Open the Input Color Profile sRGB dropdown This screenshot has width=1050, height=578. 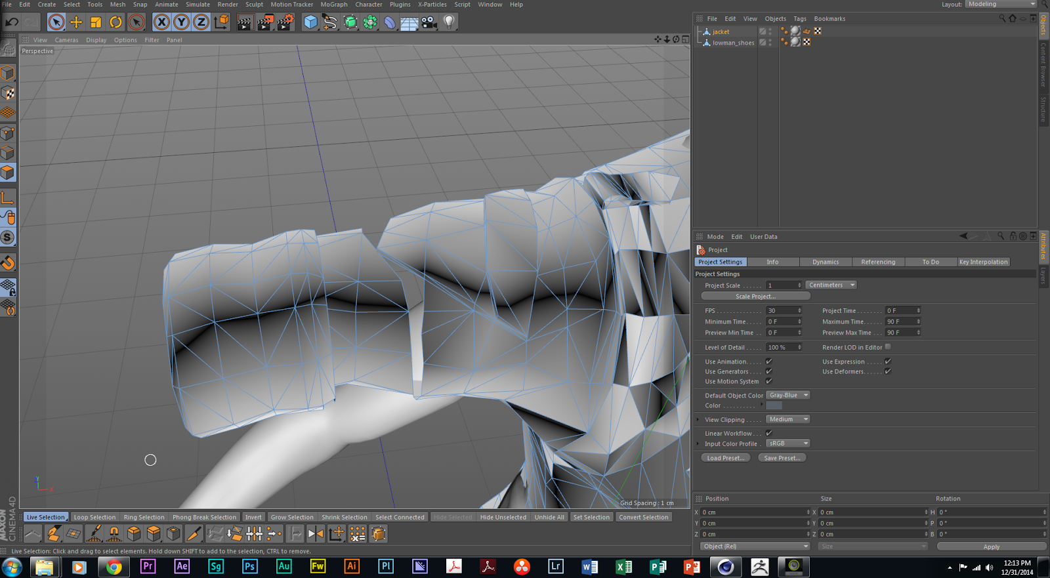pos(788,444)
